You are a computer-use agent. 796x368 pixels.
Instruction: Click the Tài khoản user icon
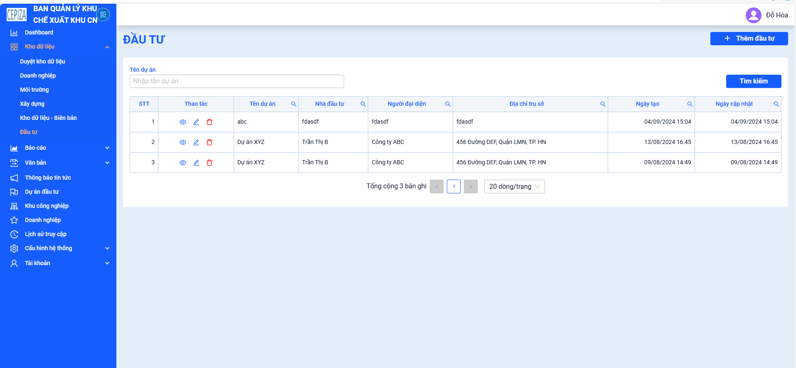pos(14,263)
